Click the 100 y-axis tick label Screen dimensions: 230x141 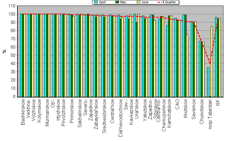point(12,14)
